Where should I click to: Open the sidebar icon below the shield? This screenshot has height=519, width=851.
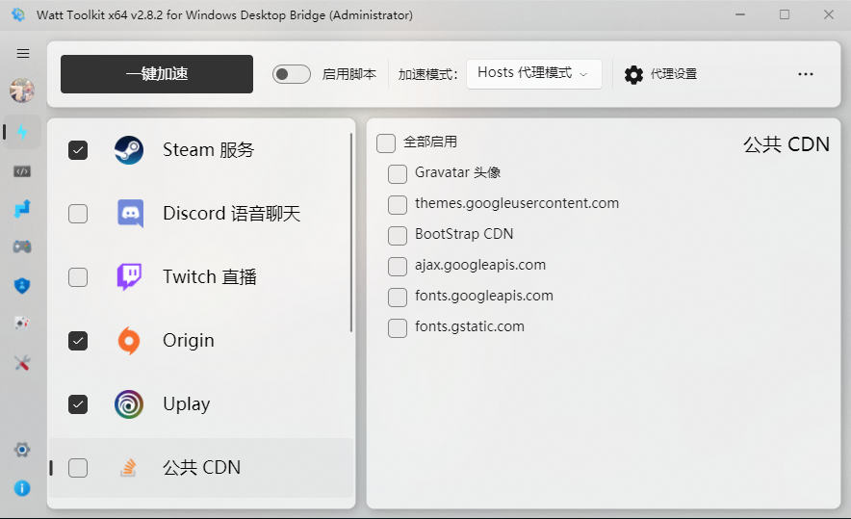point(22,324)
